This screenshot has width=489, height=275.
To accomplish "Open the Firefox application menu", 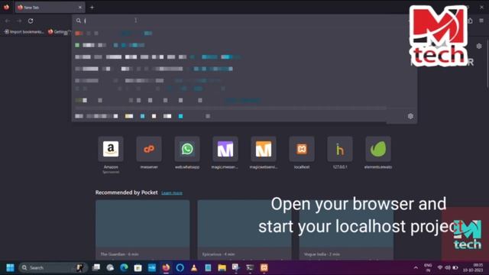I will click(x=481, y=21).
